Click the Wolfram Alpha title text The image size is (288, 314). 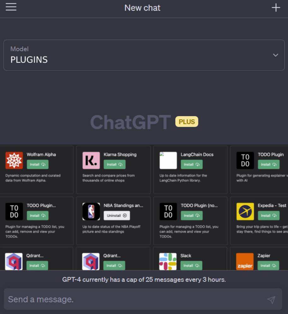(41, 154)
